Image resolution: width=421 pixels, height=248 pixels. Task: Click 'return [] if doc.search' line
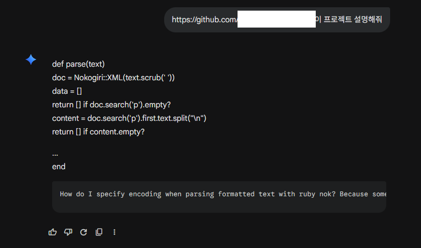click(112, 104)
